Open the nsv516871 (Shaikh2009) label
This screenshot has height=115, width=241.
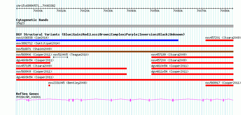click(x=34, y=49)
